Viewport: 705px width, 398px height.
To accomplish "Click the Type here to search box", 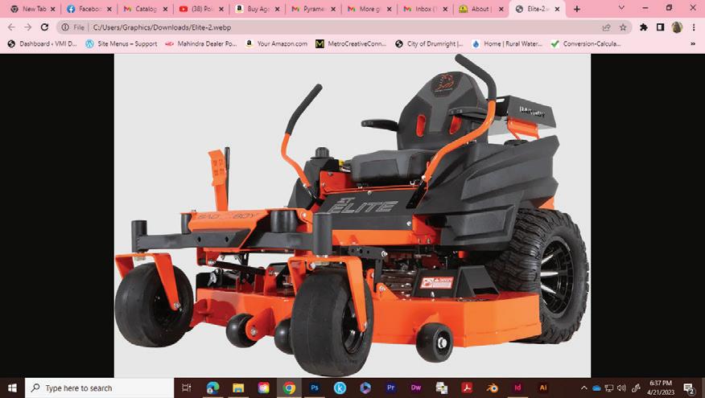I will click(x=99, y=388).
